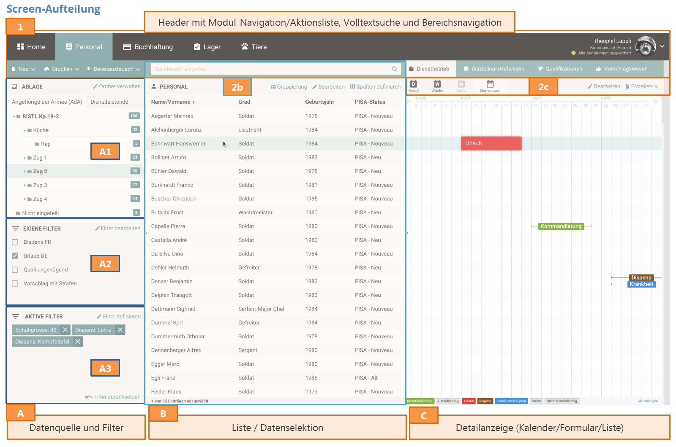Remove the Schuhgrösse: 42 filter
The image size is (676, 447).
click(x=65, y=330)
